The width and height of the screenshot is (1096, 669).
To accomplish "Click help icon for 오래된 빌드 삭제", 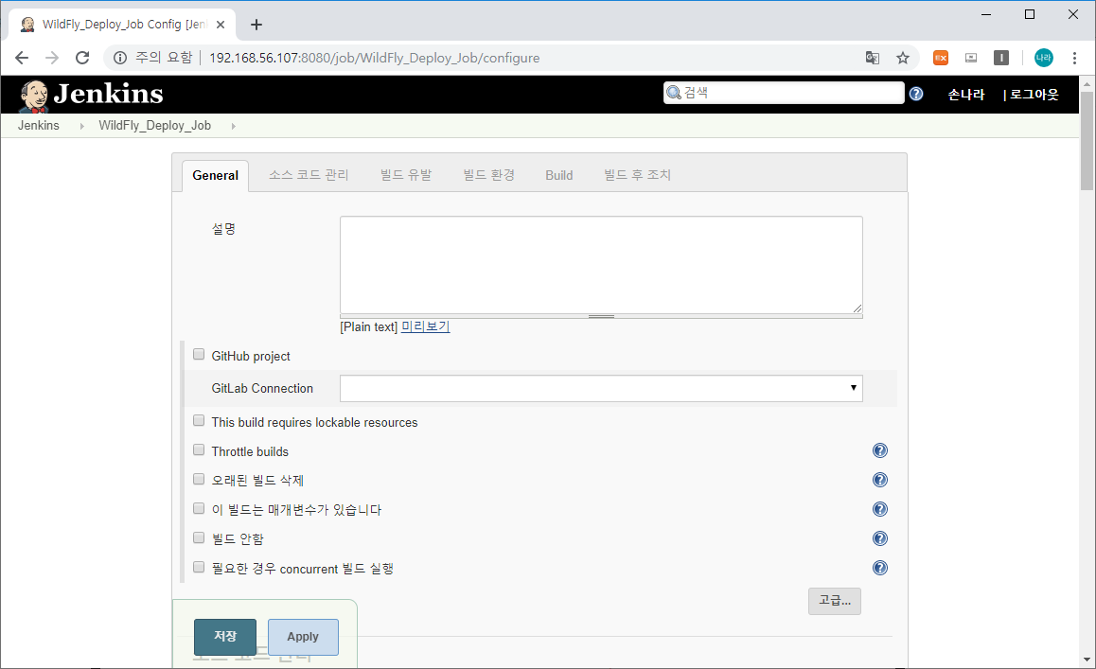I will pyautogui.click(x=880, y=481).
